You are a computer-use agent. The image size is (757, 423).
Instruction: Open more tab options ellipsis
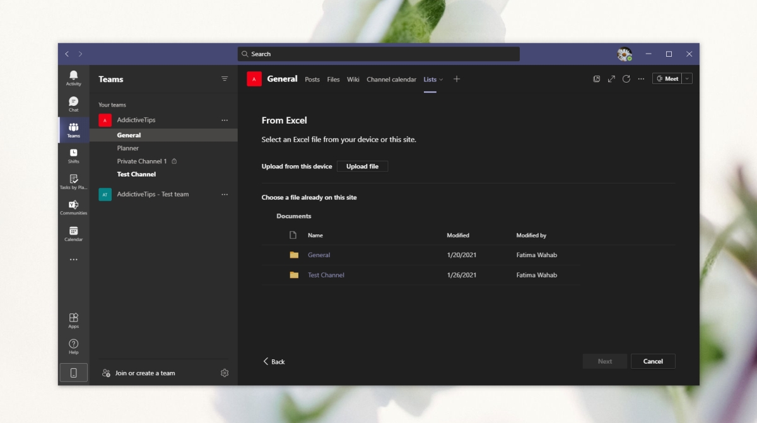click(x=641, y=79)
